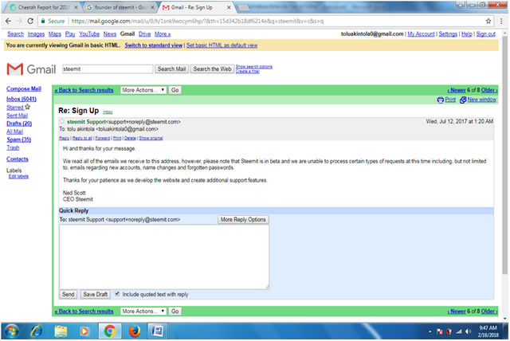
Task: Click Switch to standard view link
Action: click(x=154, y=45)
